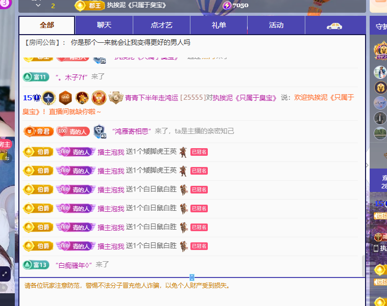Viewport: 387px width, 306px height.
Task: Open 青青下半年走鸿运 user profile
Action: (152, 98)
